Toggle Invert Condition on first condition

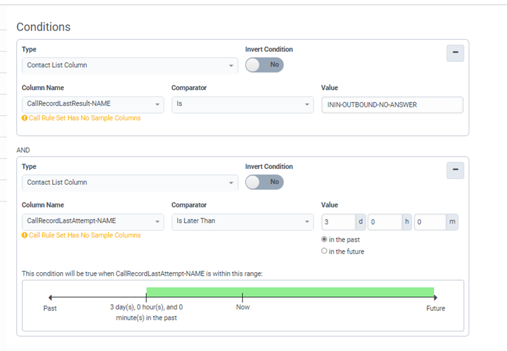point(264,65)
